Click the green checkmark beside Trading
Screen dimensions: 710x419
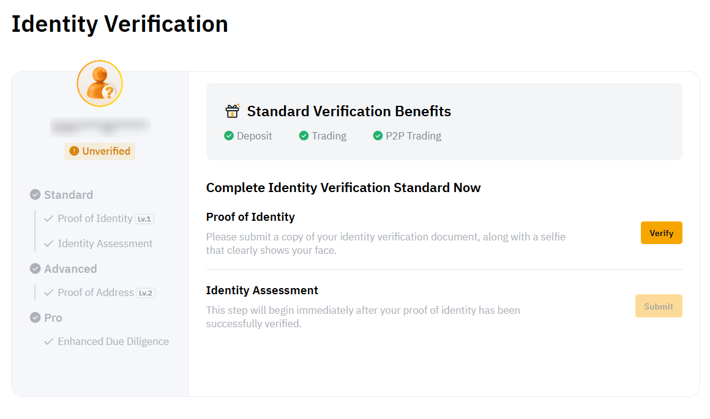coord(304,136)
